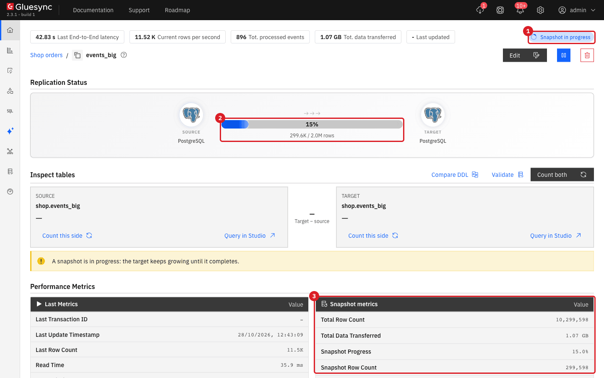The width and height of the screenshot is (604, 378).
Task: Click the source PostgreSQL elephant icon
Action: coord(191,115)
